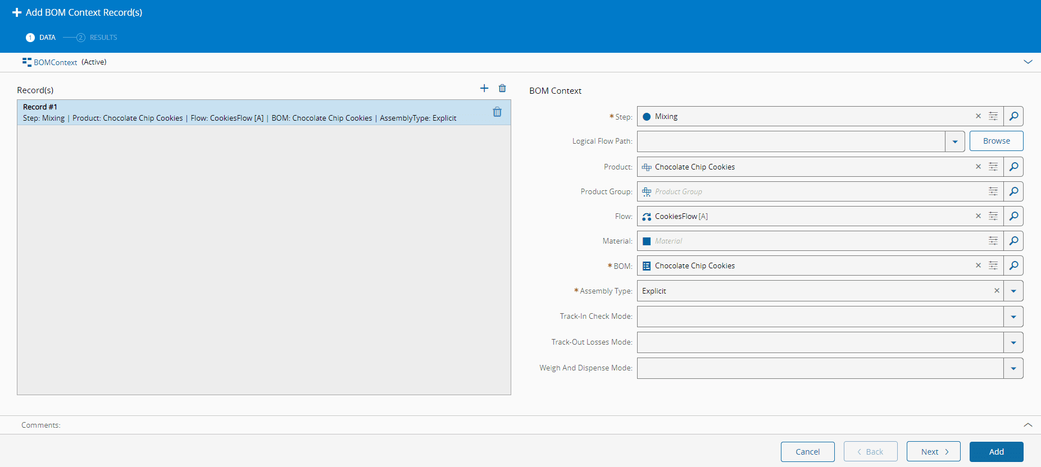Search for a Step with magnifier icon
The height and width of the screenshot is (467, 1041).
click(1013, 116)
